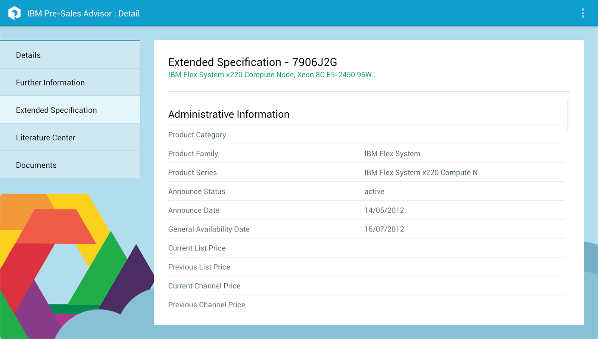
Task: Tap the IBM Pre-Sales Advisor app logo
Action: click(x=14, y=13)
